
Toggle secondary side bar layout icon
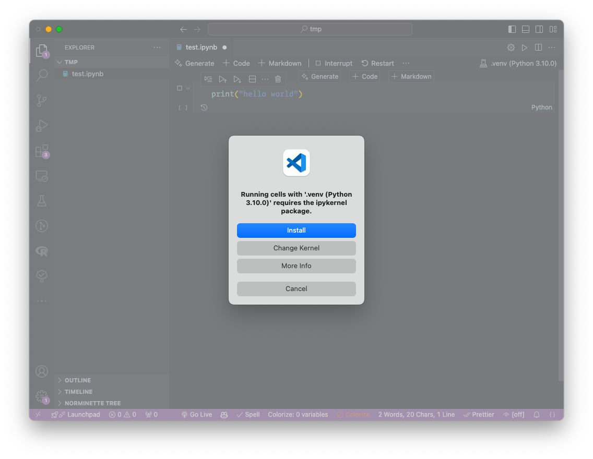pos(539,29)
